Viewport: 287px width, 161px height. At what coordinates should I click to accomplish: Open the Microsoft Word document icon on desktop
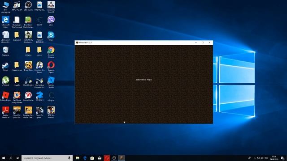pos(5,37)
